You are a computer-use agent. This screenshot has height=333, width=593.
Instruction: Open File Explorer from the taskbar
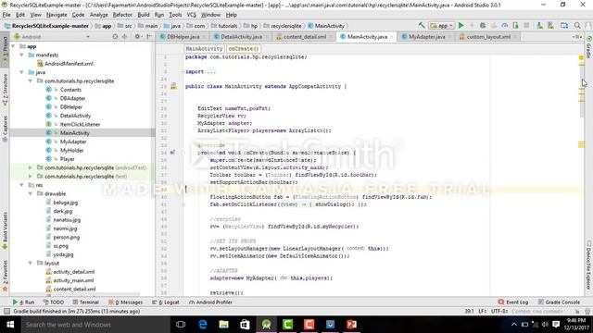[224, 325]
